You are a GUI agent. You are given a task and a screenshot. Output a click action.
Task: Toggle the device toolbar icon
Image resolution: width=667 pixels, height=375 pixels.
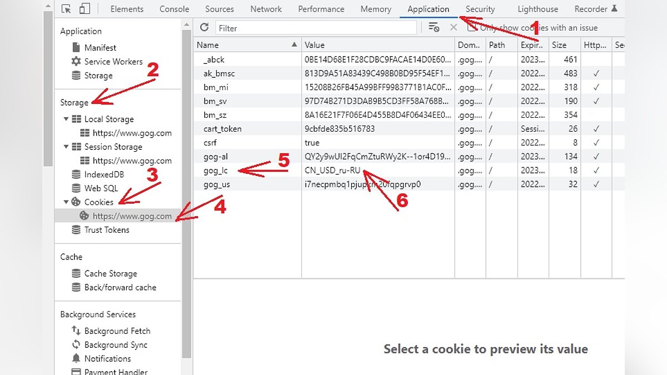(x=84, y=9)
